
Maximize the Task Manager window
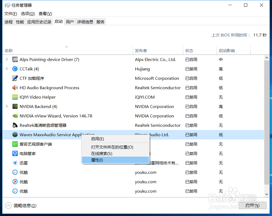246,5
